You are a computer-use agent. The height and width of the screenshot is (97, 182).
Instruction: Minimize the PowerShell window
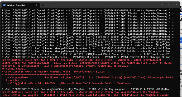tap(162, 4)
